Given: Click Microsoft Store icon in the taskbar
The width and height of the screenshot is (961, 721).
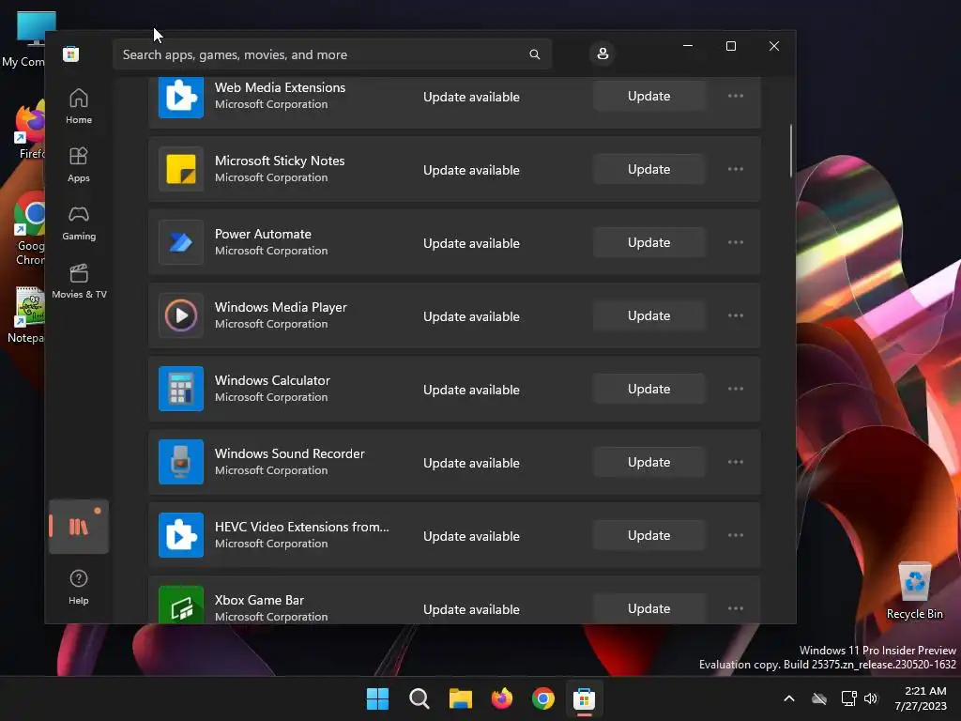Looking at the screenshot, I should (585, 698).
